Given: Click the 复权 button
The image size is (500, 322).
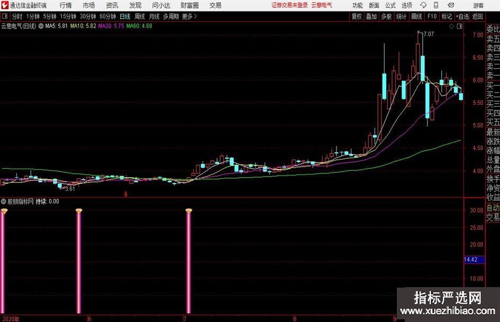Looking at the screenshot, I should (357, 16).
